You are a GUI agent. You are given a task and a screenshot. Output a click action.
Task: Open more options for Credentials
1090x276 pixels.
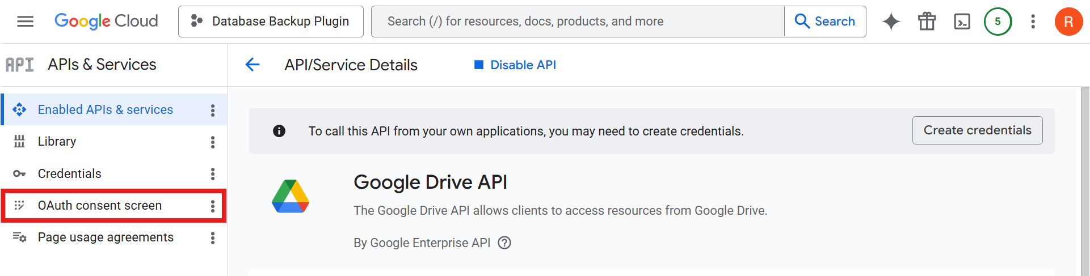coord(213,173)
